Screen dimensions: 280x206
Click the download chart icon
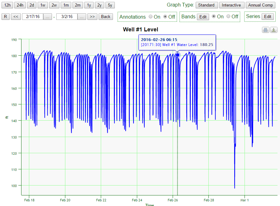pos(273,30)
